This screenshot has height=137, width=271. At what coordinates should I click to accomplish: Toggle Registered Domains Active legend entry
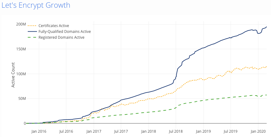tap(61, 37)
